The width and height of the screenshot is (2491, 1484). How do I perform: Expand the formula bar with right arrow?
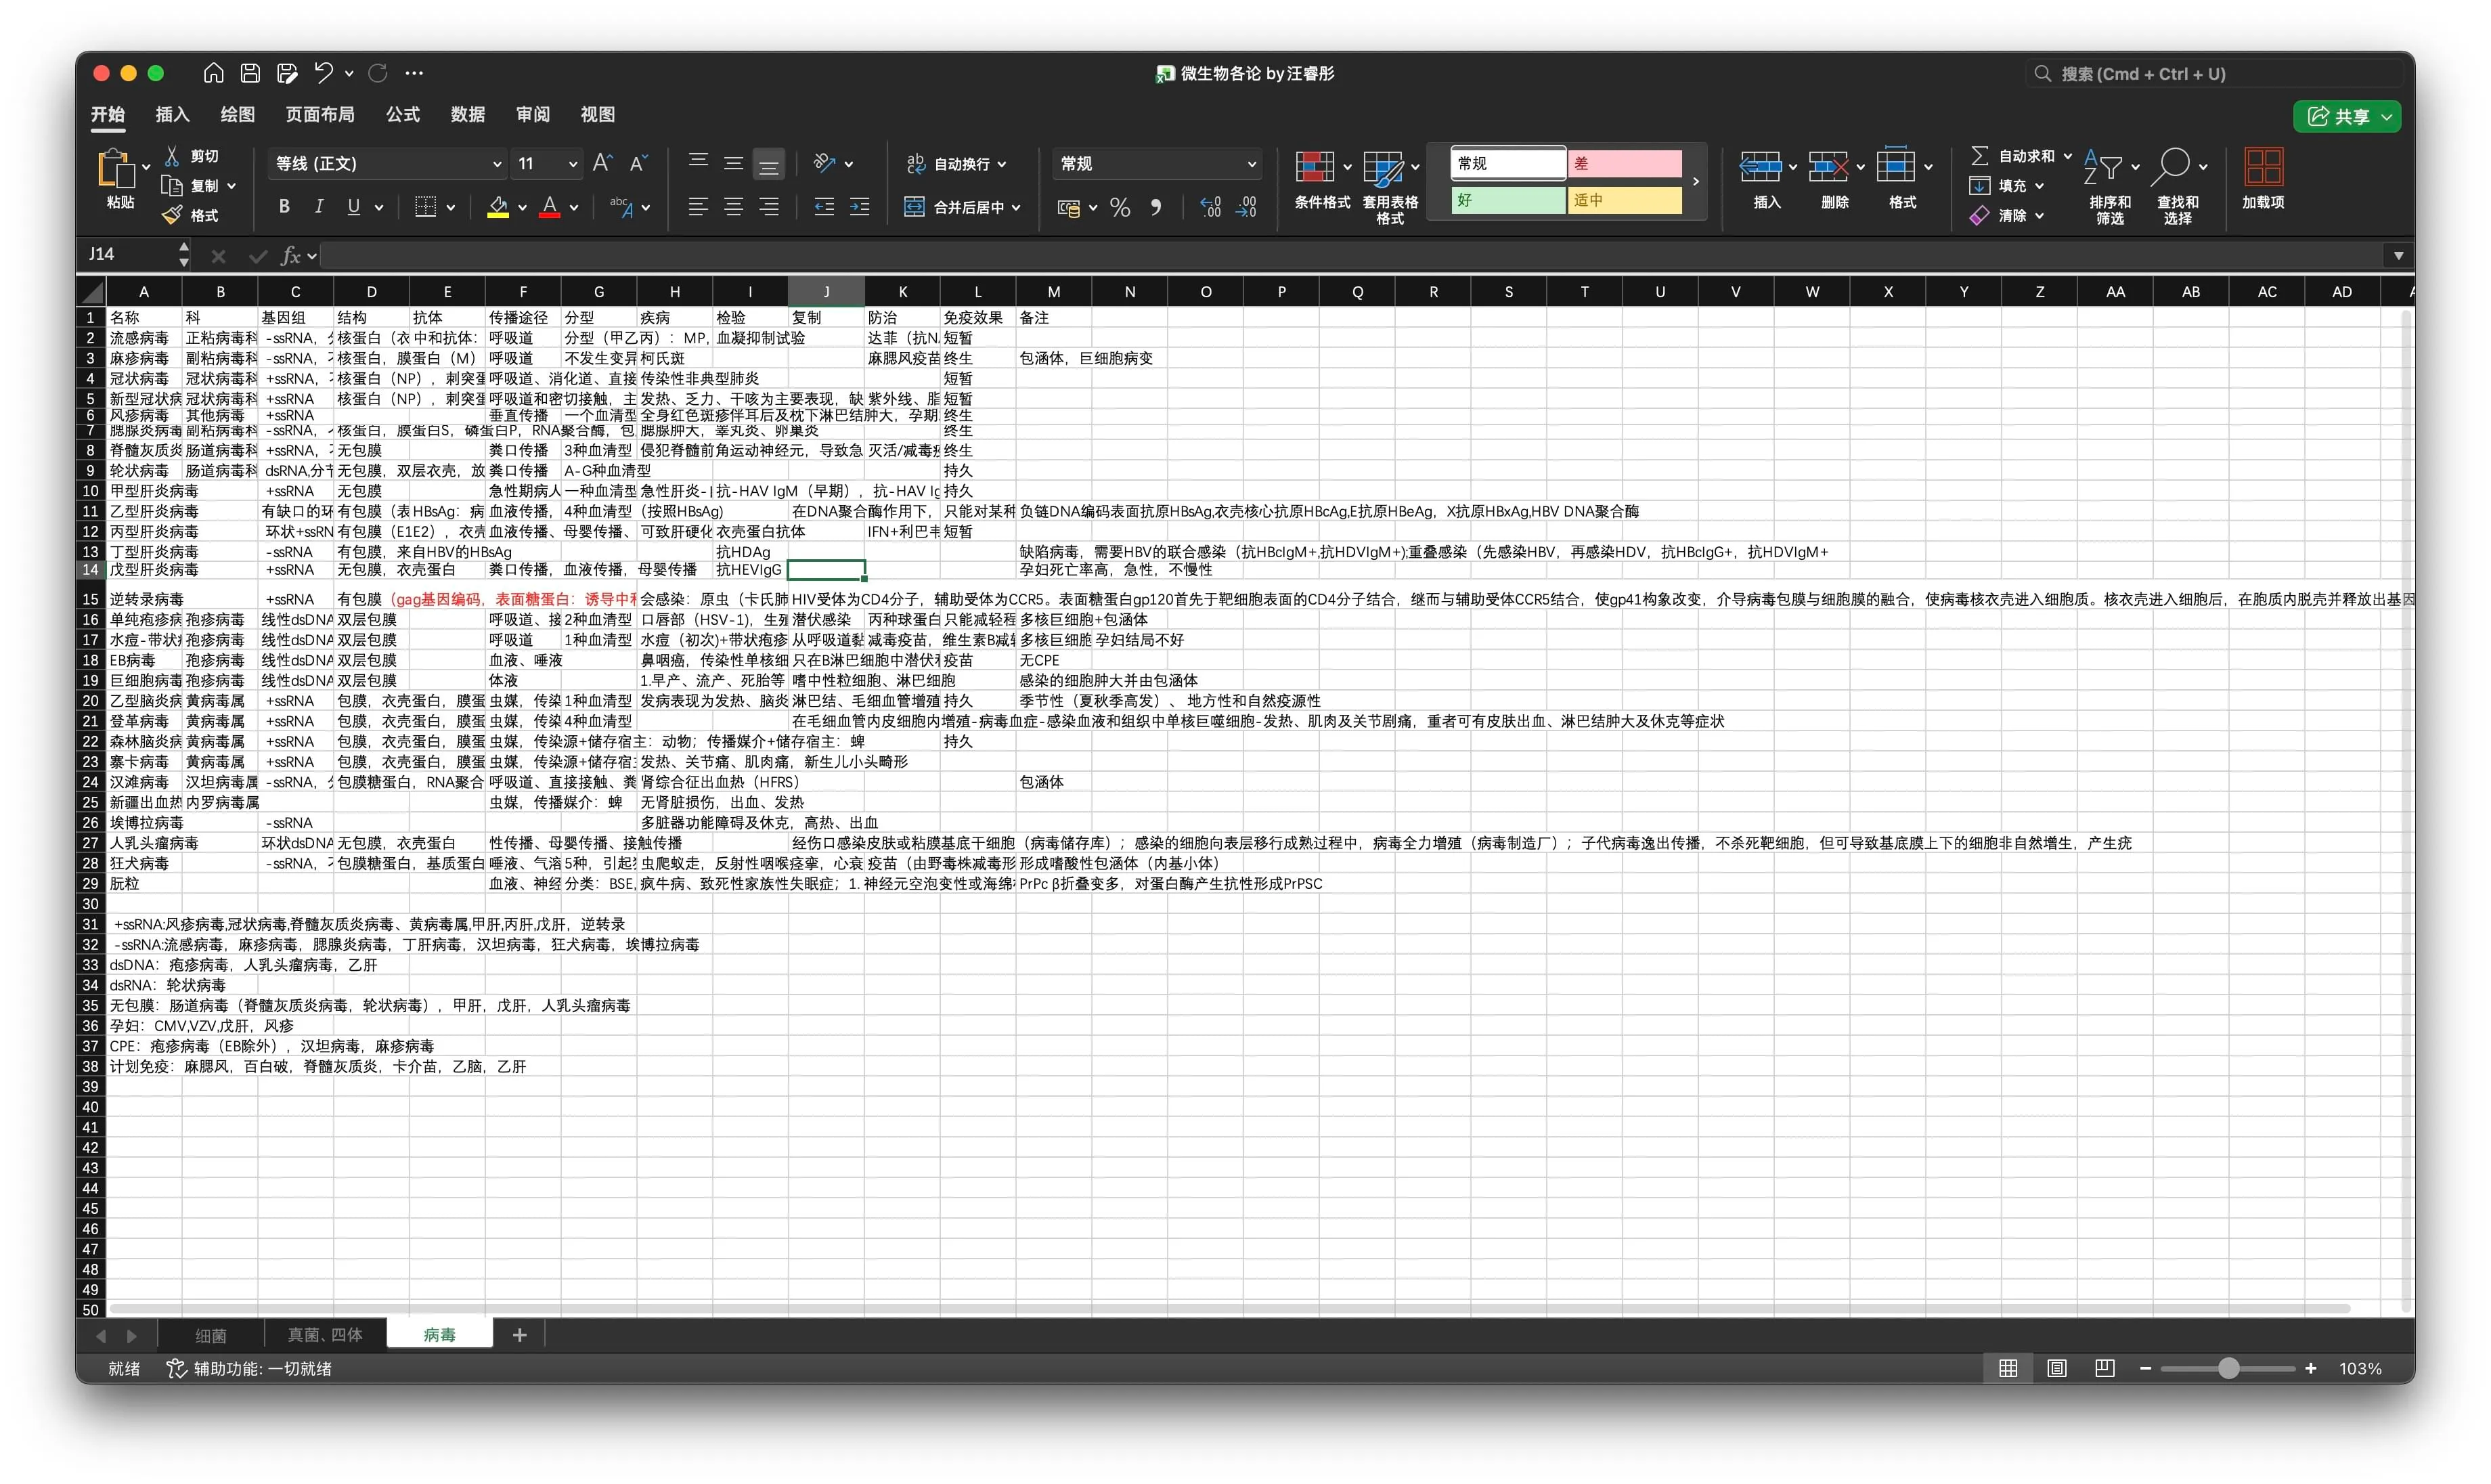pos(2398,255)
